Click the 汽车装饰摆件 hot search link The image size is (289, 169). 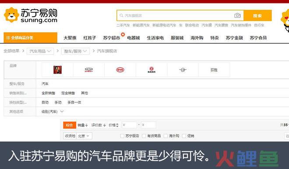[x=241, y=25]
